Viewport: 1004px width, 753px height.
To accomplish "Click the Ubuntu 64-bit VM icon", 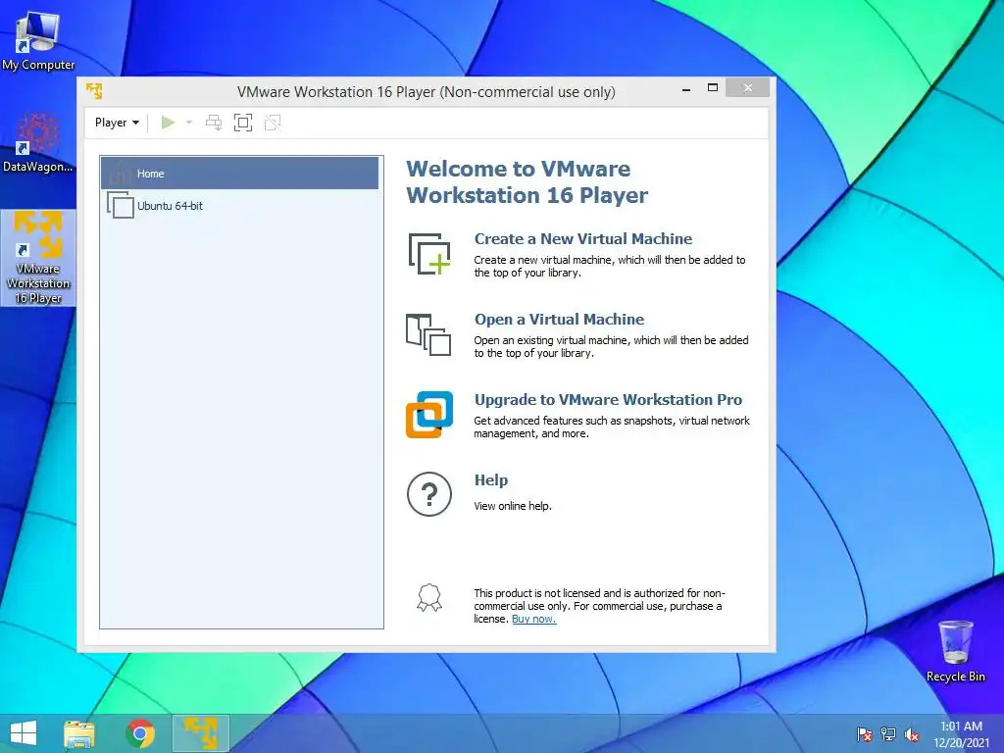I will [121, 206].
